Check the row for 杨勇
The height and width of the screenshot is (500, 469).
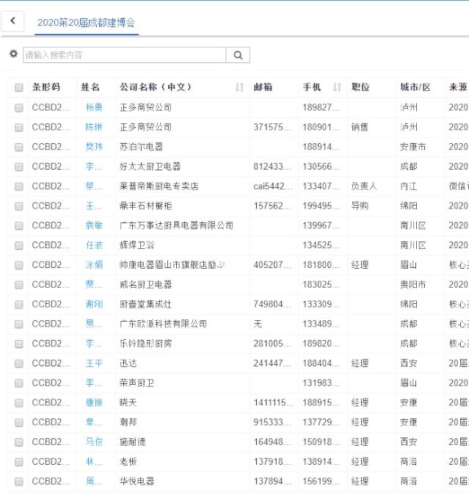(x=18, y=107)
